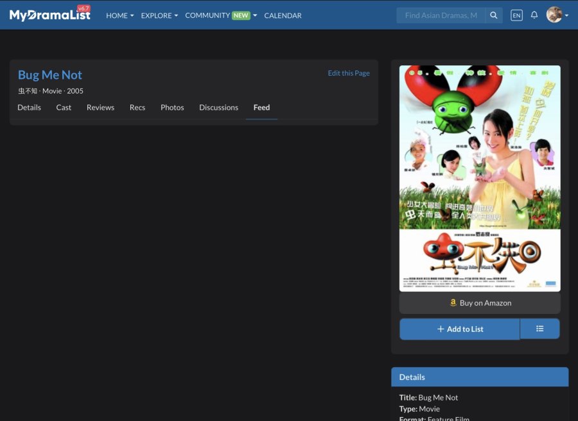
Task: Open the notifications bell
Action: [534, 15]
